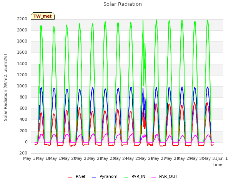
Task: Click the Solar Radiation chart title
Action: click(x=123, y=4)
